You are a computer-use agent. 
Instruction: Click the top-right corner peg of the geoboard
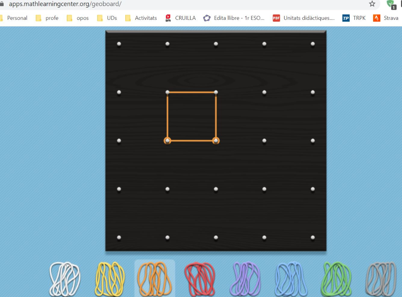pos(313,44)
